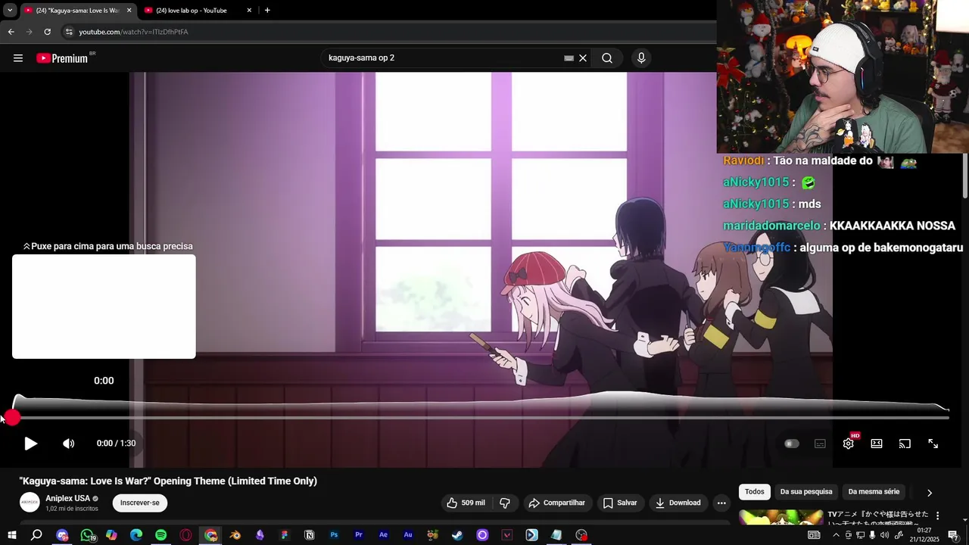Close the love lab op tab
Image resolution: width=969 pixels, height=545 pixels.
pos(249,11)
